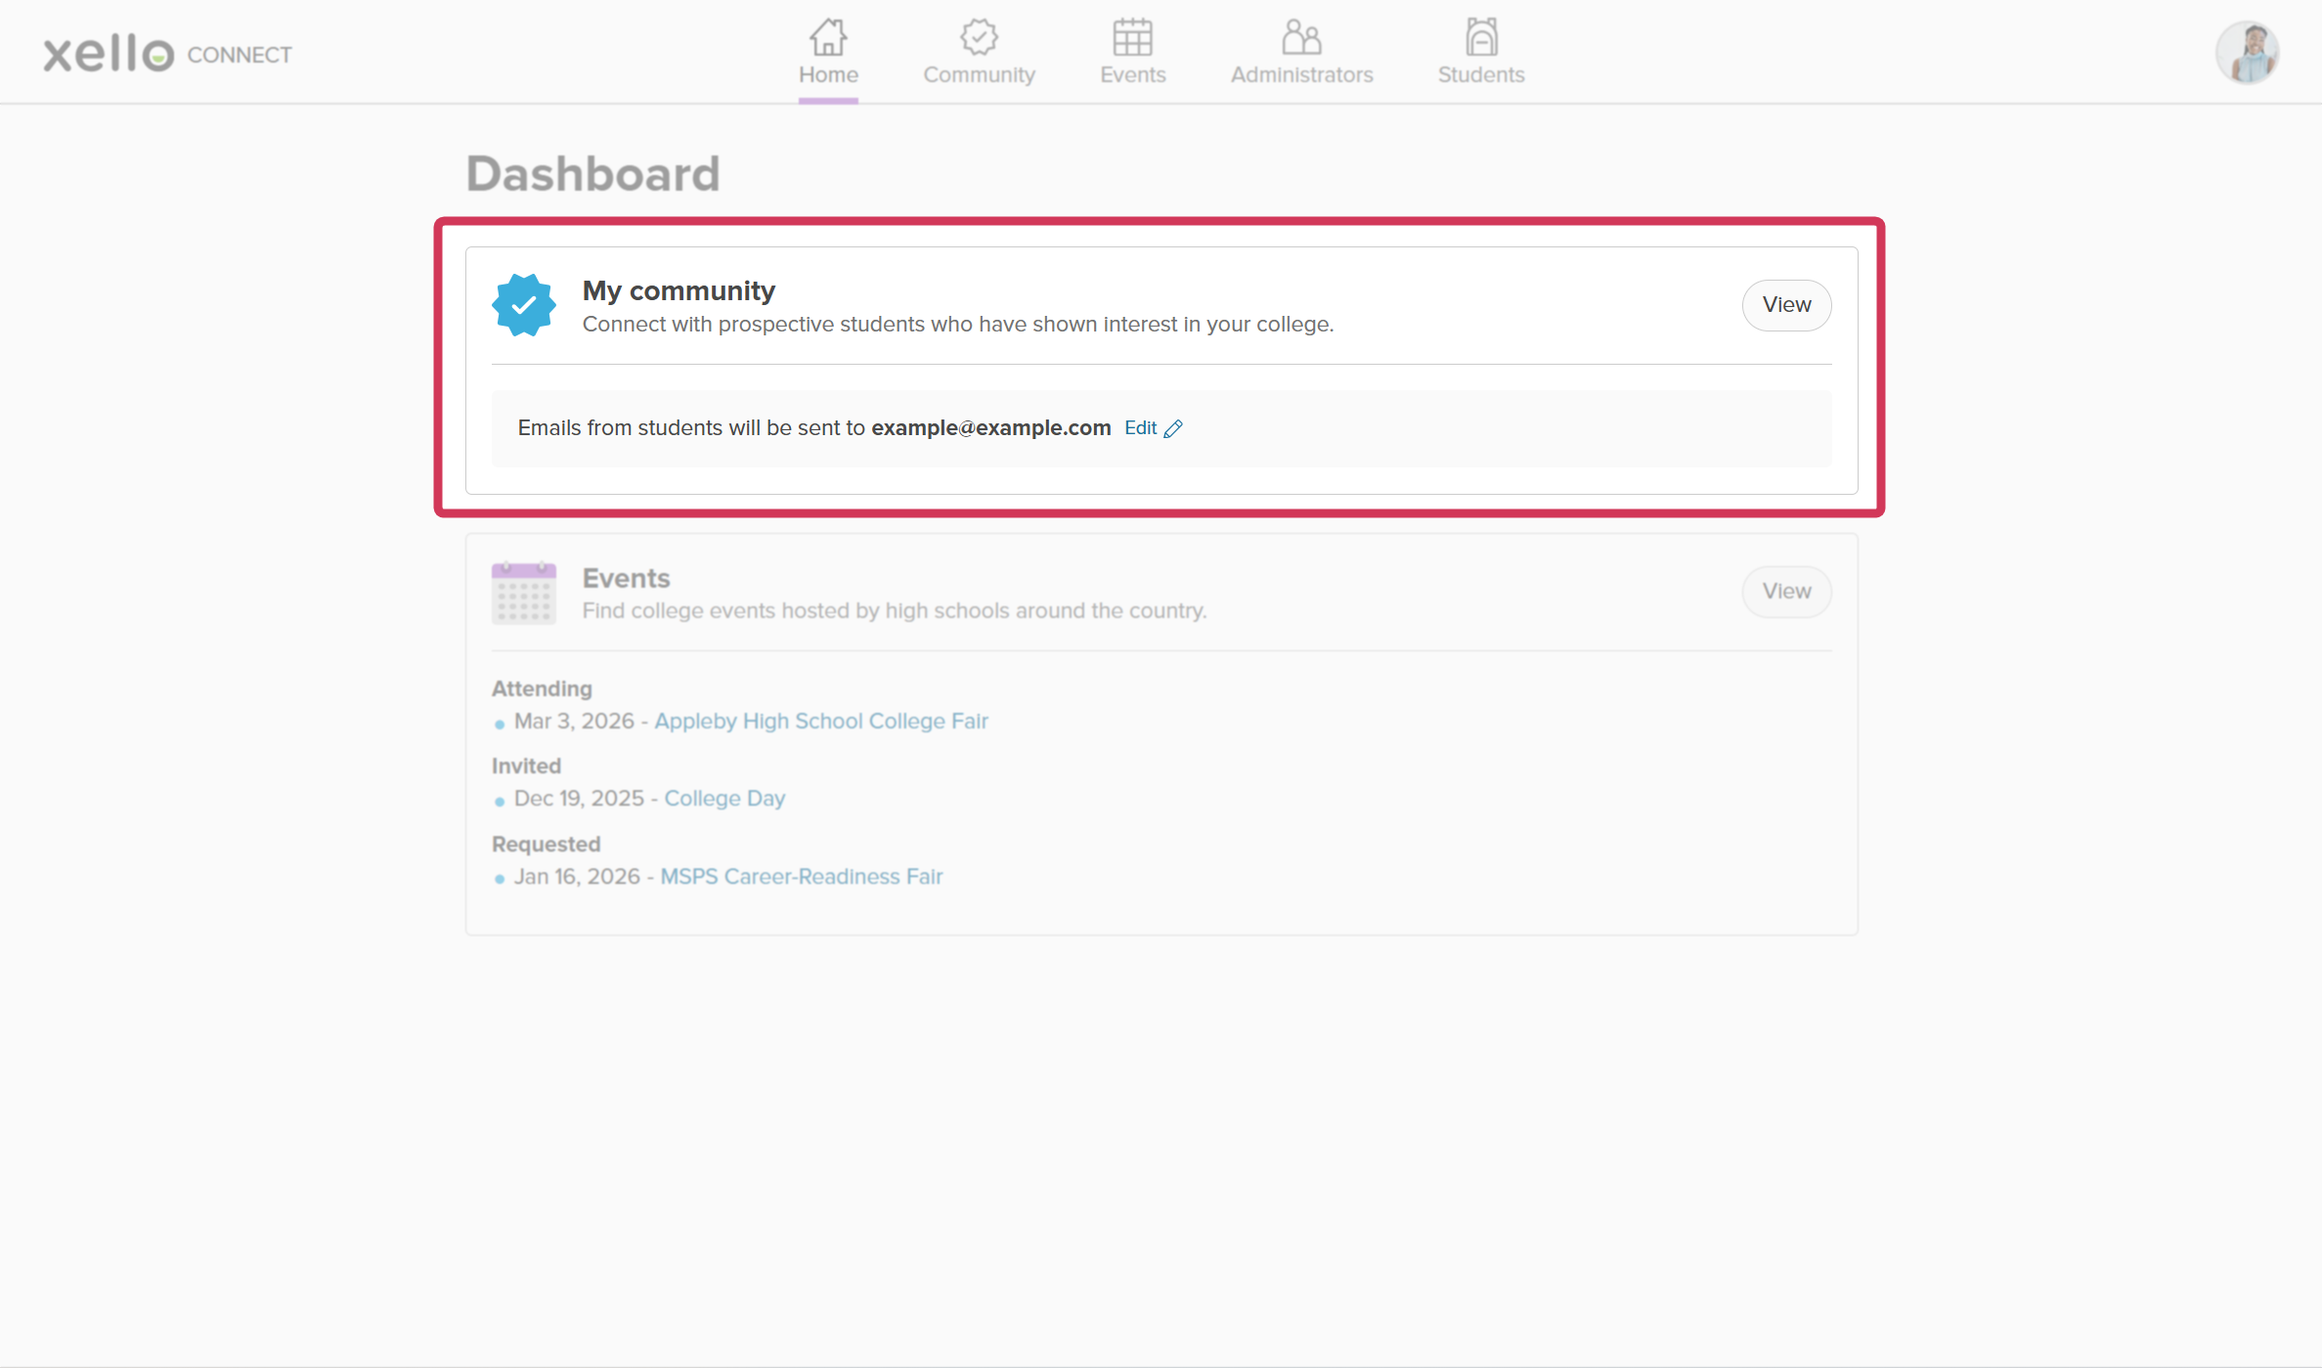Switch to the Events tab
The width and height of the screenshot is (2322, 1368).
(1132, 54)
